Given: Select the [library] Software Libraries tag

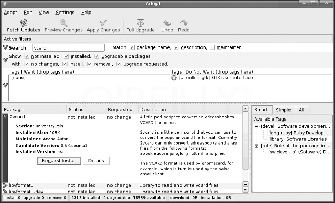Looking at the screenshot, I should pyautogui.click(x=297, y=139).
